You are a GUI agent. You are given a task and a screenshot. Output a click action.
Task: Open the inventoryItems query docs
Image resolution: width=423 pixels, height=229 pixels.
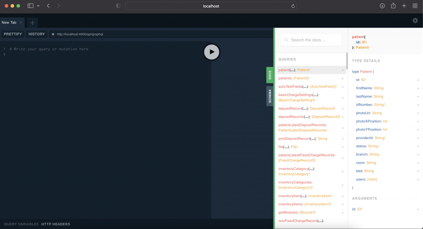pyautogui.click(x=311, y=204)
